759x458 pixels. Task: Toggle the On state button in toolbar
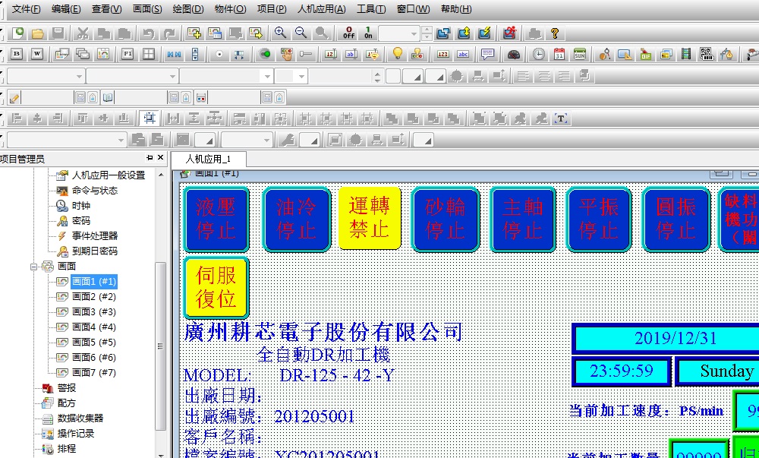pyautogui.click(x=368, y=33)
